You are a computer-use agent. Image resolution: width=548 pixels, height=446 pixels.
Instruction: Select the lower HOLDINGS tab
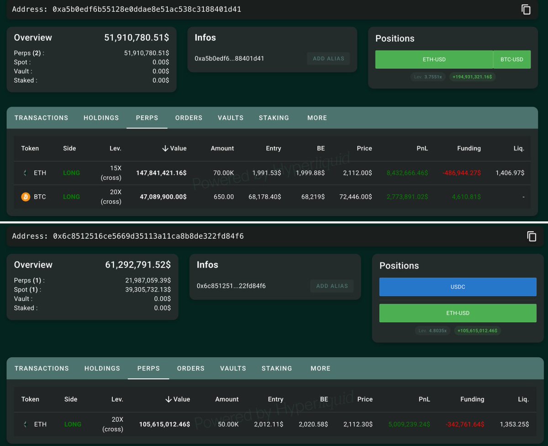coord(102,368)
